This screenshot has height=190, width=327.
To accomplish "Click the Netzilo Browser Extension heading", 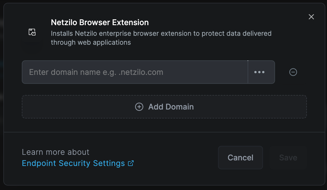I will point(100,22).
